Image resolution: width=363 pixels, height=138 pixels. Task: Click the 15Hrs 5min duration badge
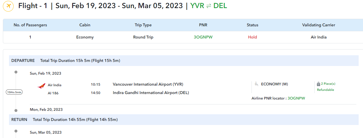(14, 92)
